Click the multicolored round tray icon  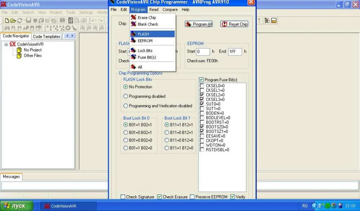[x=334, y=206]
